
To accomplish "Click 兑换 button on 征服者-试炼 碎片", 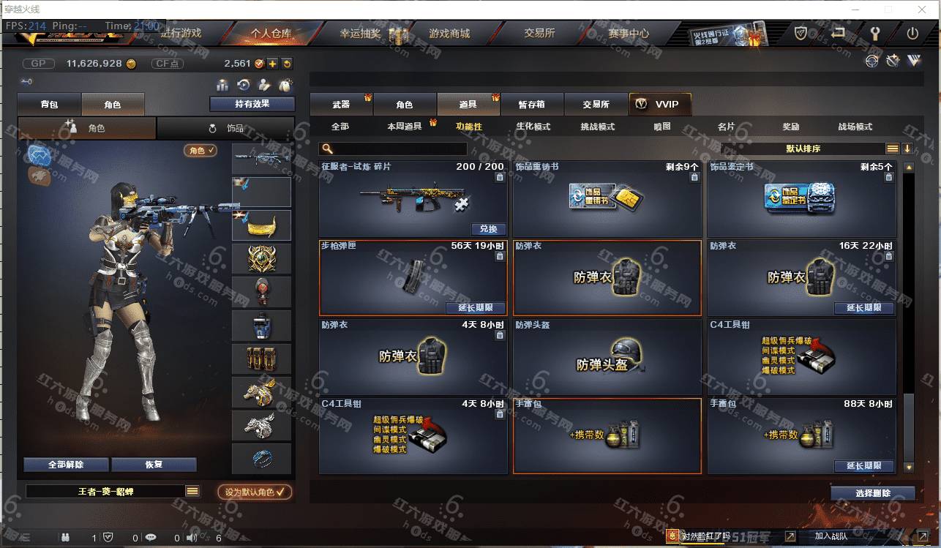I will tap(488, 229).
